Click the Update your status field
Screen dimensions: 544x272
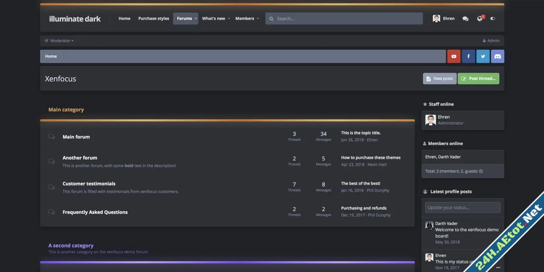pyautogui.click(x=462, y=207)
